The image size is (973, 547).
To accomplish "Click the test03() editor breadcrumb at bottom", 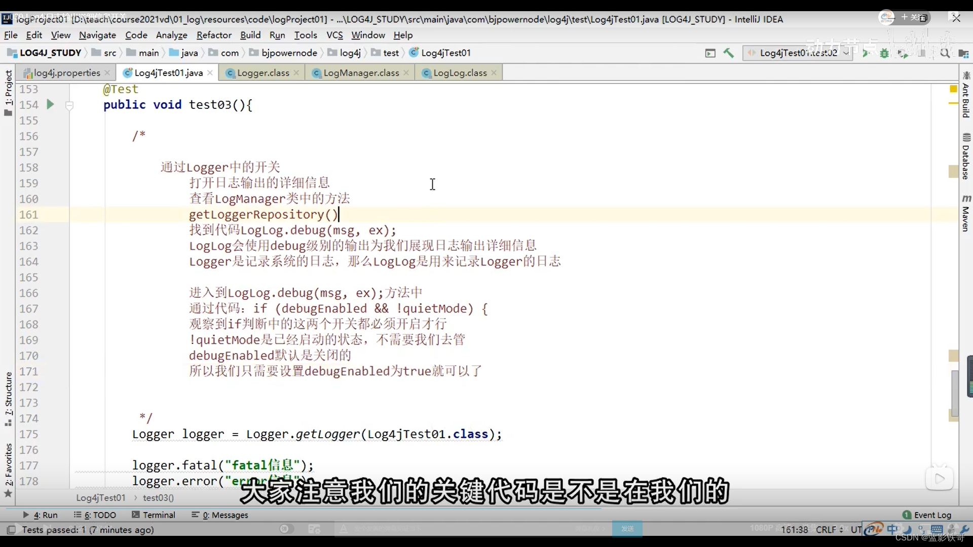I will (158, 498).
